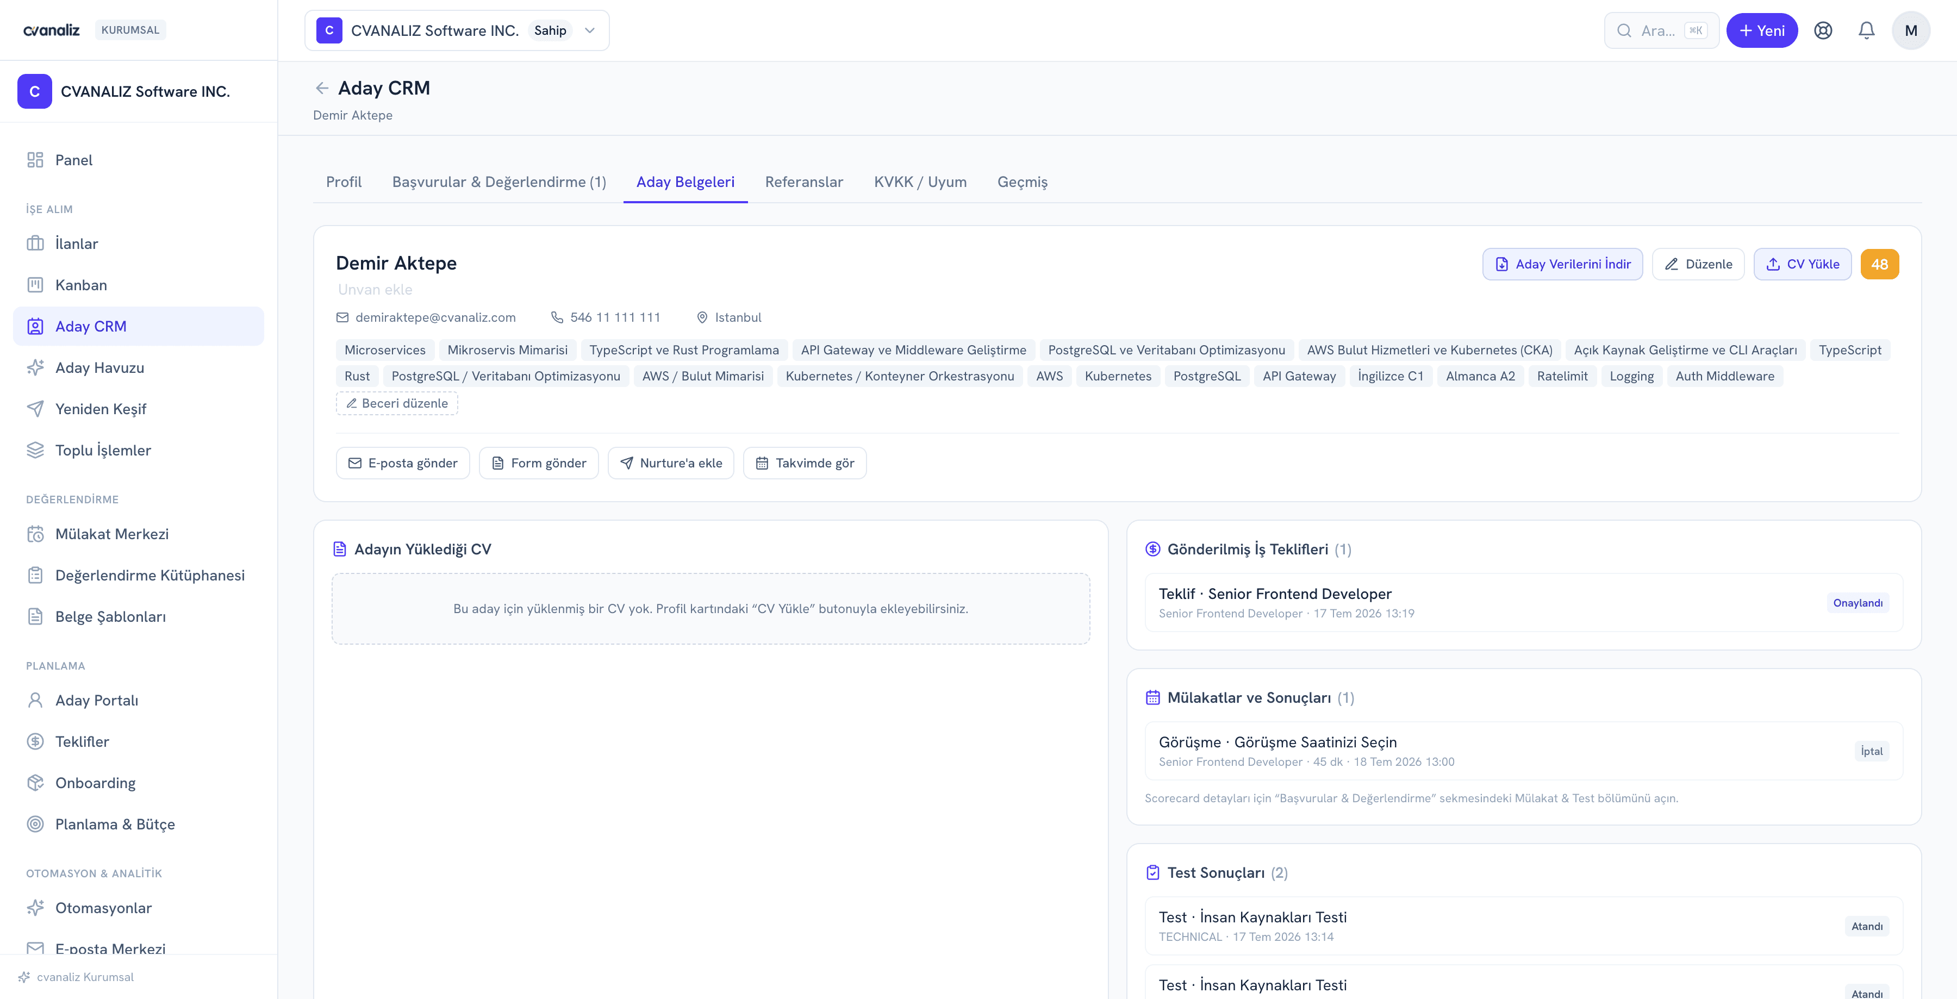Click the Aday Portalı person icon
The width and height of the screenshot is (1957, 999).
tap(35, 700)
